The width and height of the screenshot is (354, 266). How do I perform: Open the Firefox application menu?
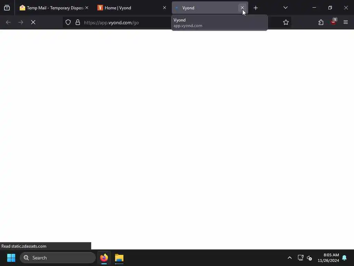[x=346, y=23]
